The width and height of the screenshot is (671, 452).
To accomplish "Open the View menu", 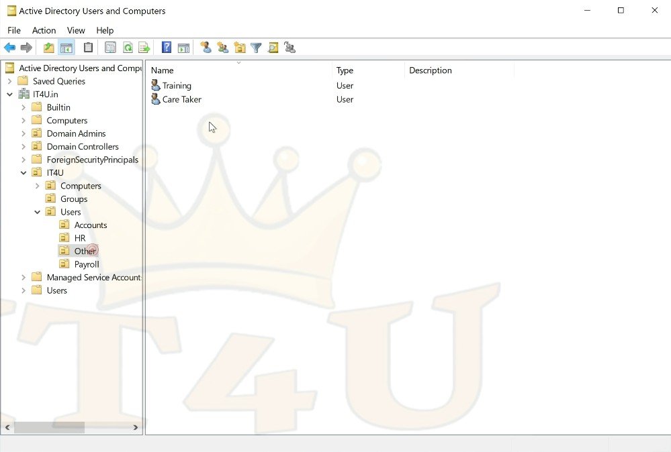I will 76,30.
